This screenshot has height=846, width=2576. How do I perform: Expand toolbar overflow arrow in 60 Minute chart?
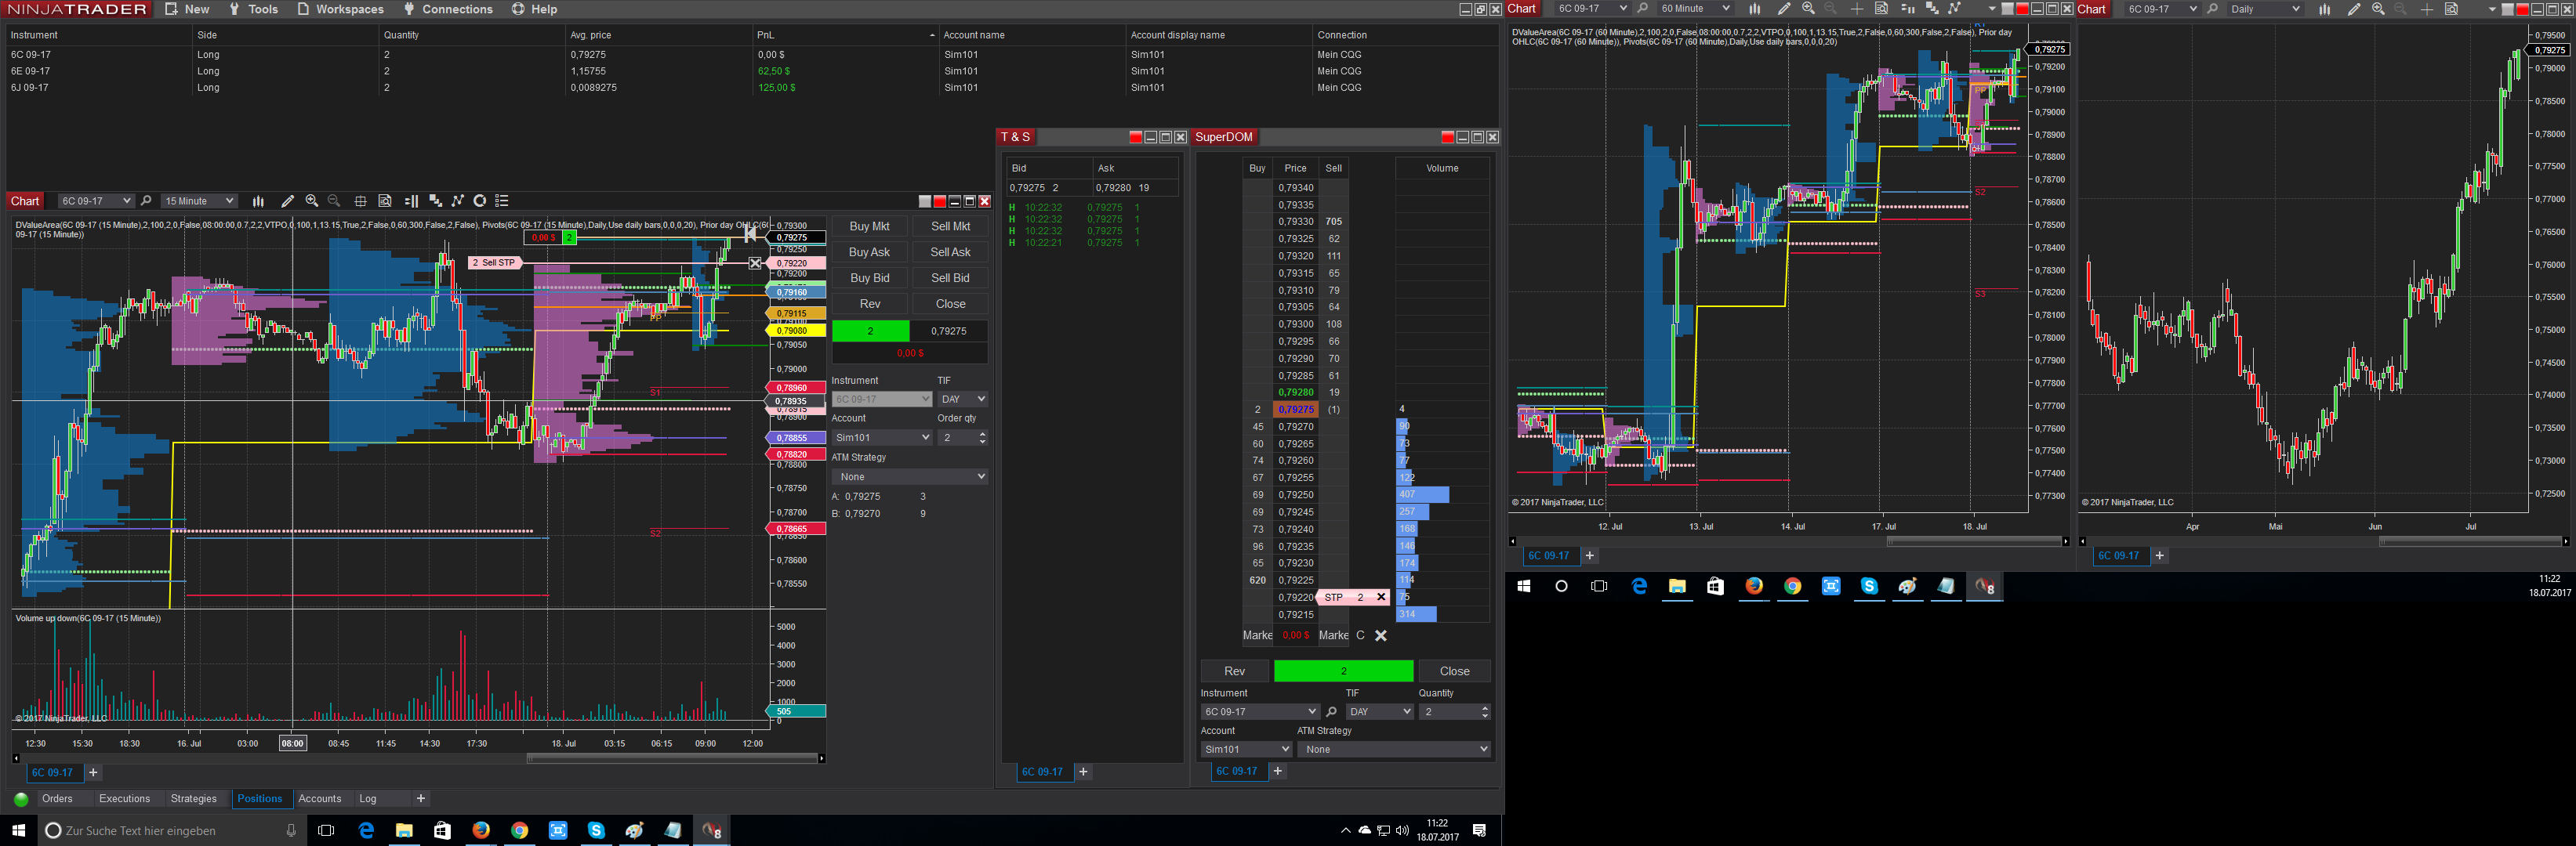[x=1992, y=9]
